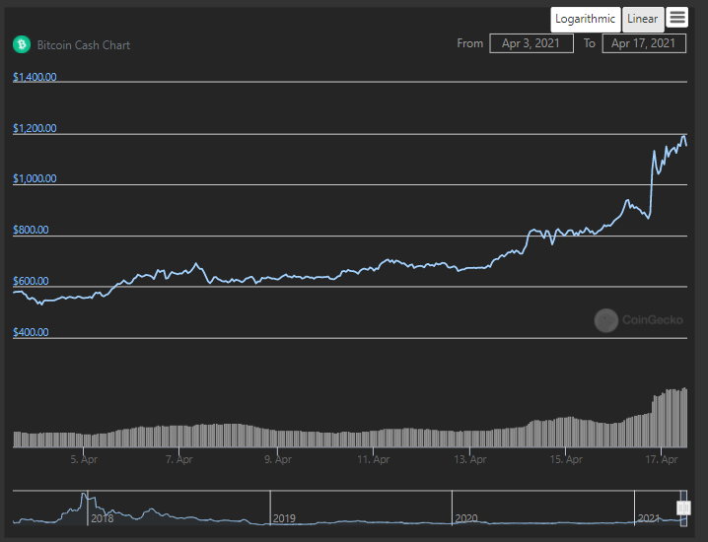This screenshot has height=542, width=708.
Task: Click the From label text
Action: pyautogui.click(x=470, y=43)
